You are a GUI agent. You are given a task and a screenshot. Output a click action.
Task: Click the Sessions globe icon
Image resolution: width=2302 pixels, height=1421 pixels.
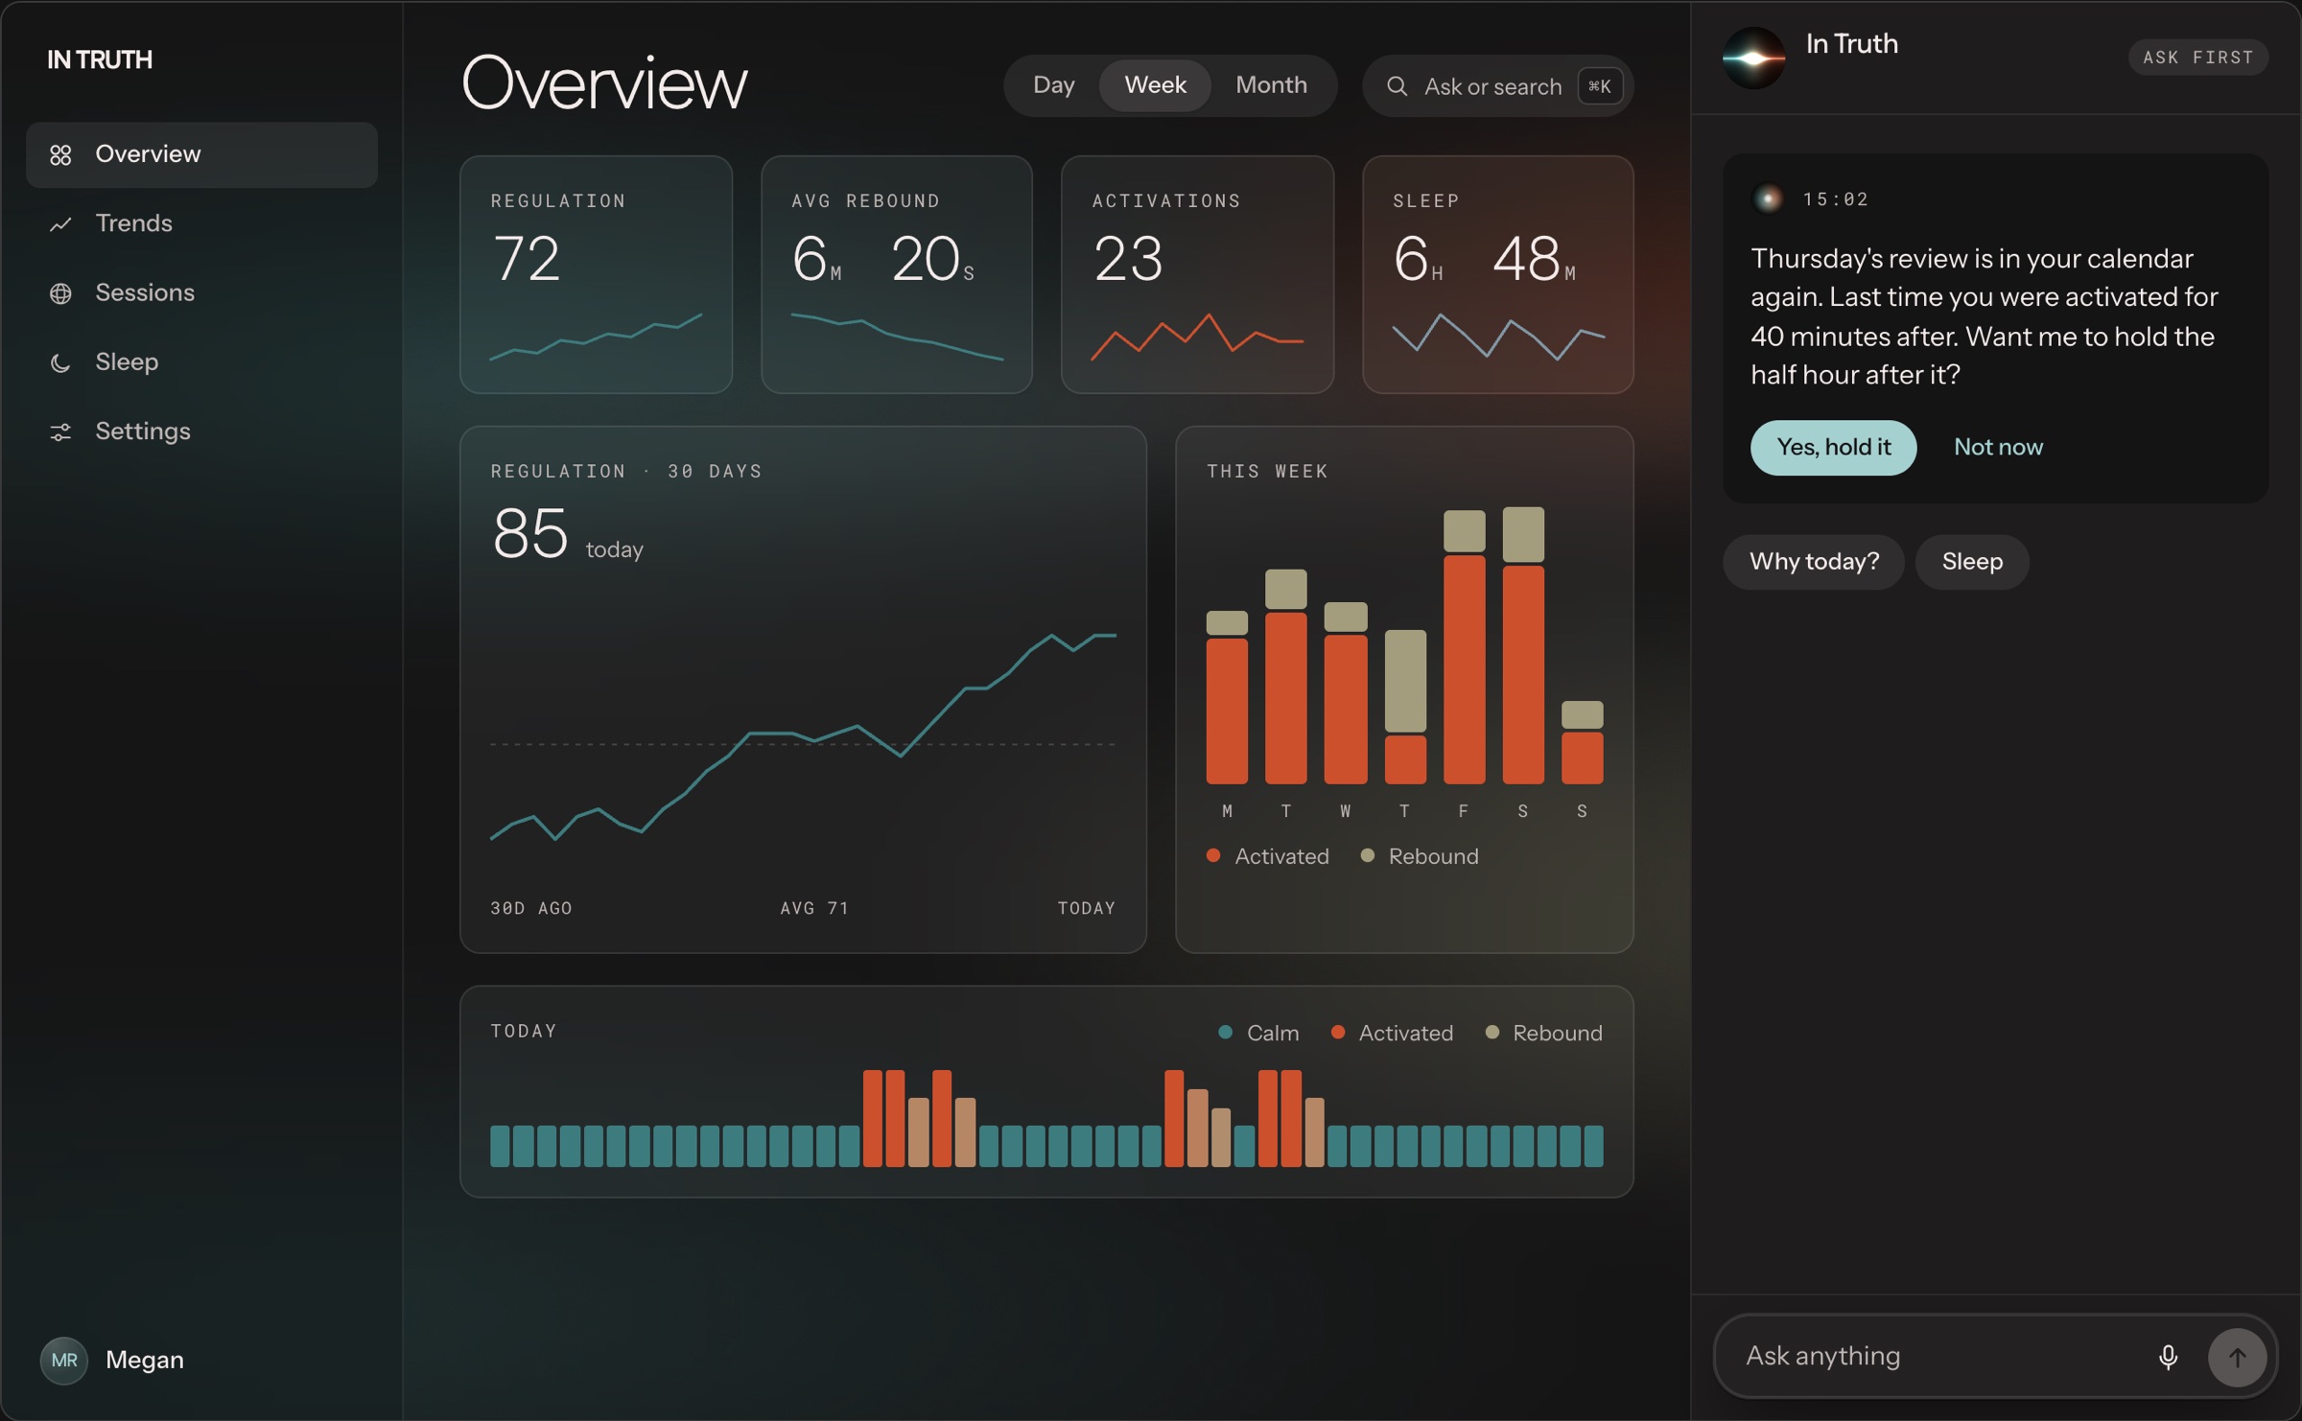(x=60, y=293)
